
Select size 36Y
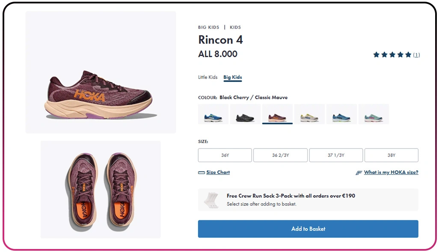(225, 155)
